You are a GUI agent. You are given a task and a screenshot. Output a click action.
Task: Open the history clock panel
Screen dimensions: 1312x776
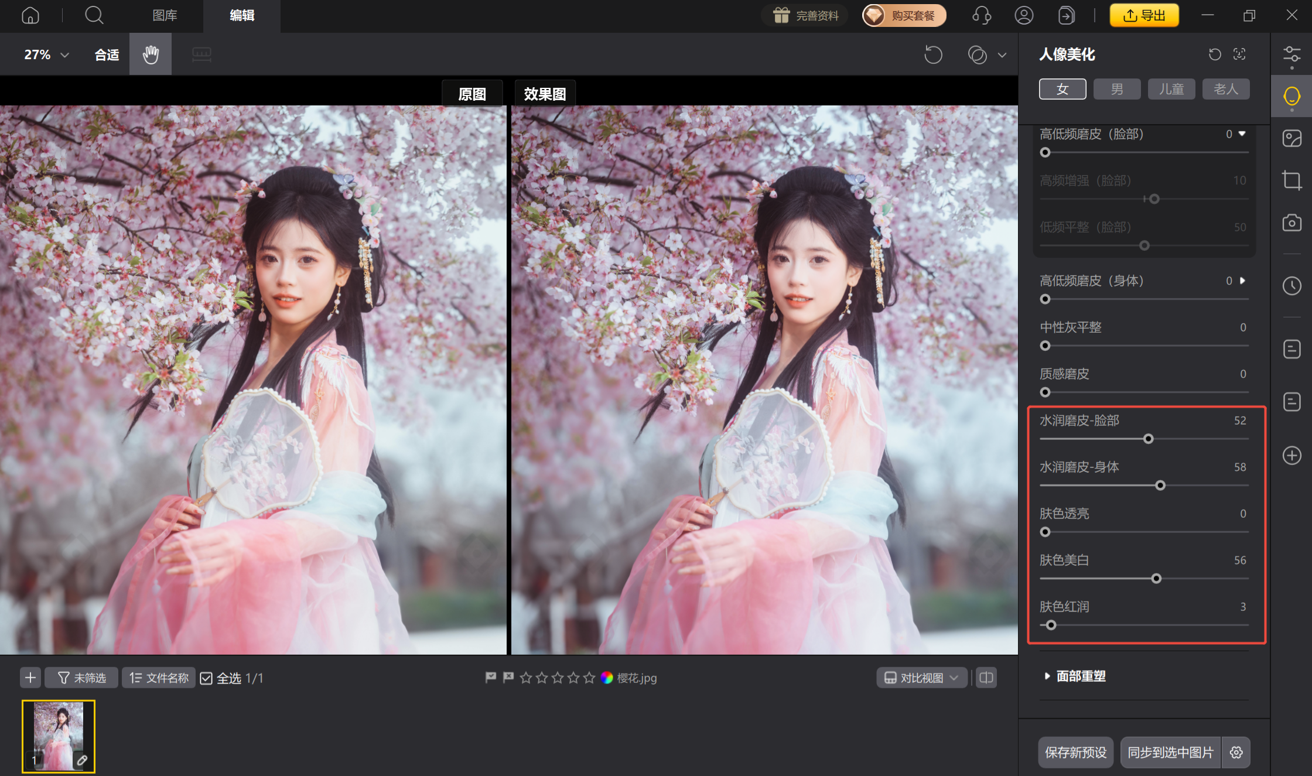pyautogui.click(x=1291, y=286)
